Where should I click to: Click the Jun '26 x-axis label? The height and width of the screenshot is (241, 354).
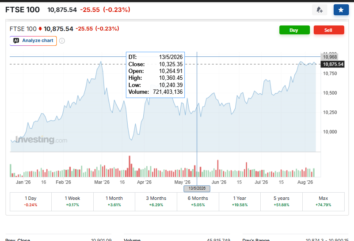(x=219, y=182)
